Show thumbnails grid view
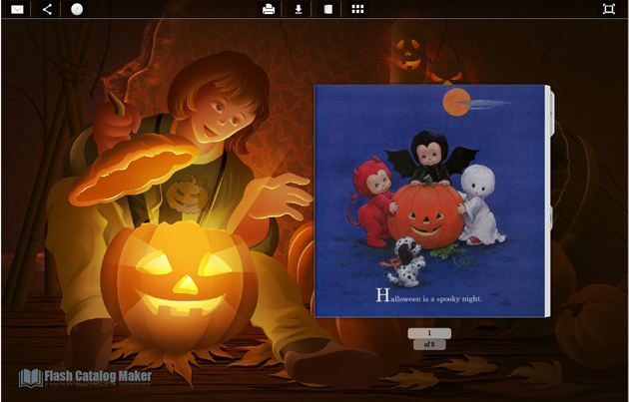 [x=357, y=9]
